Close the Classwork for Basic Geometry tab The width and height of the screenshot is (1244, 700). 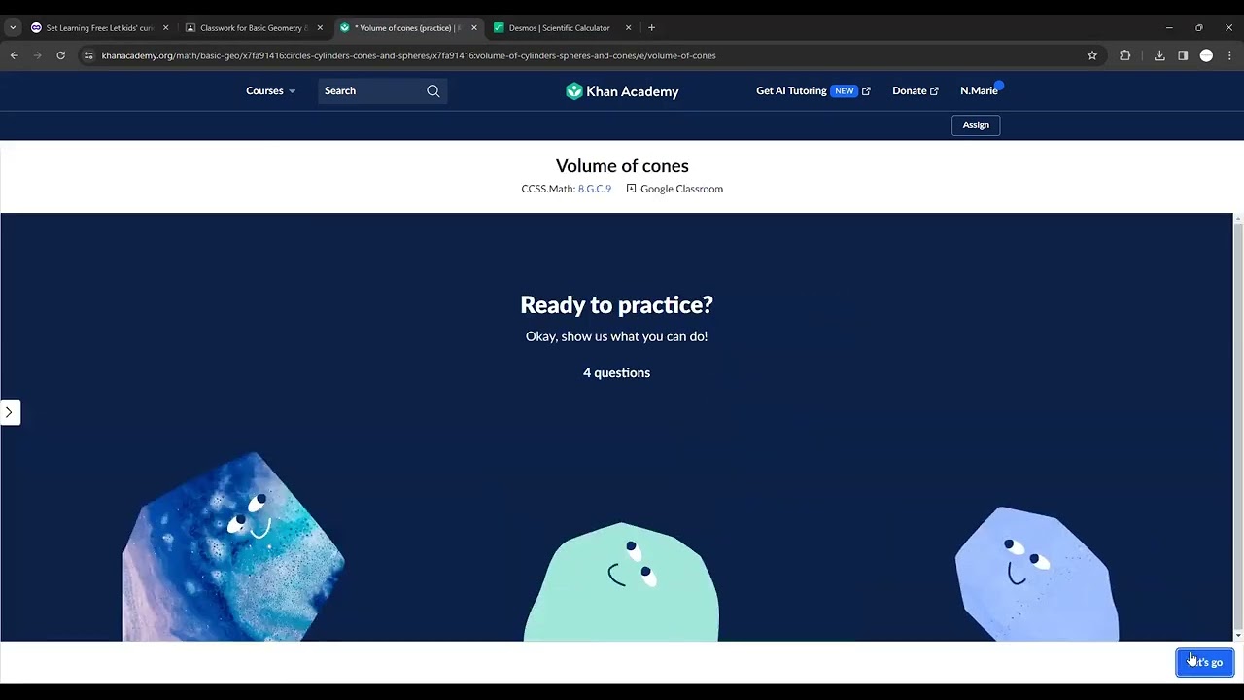(320, 28)
